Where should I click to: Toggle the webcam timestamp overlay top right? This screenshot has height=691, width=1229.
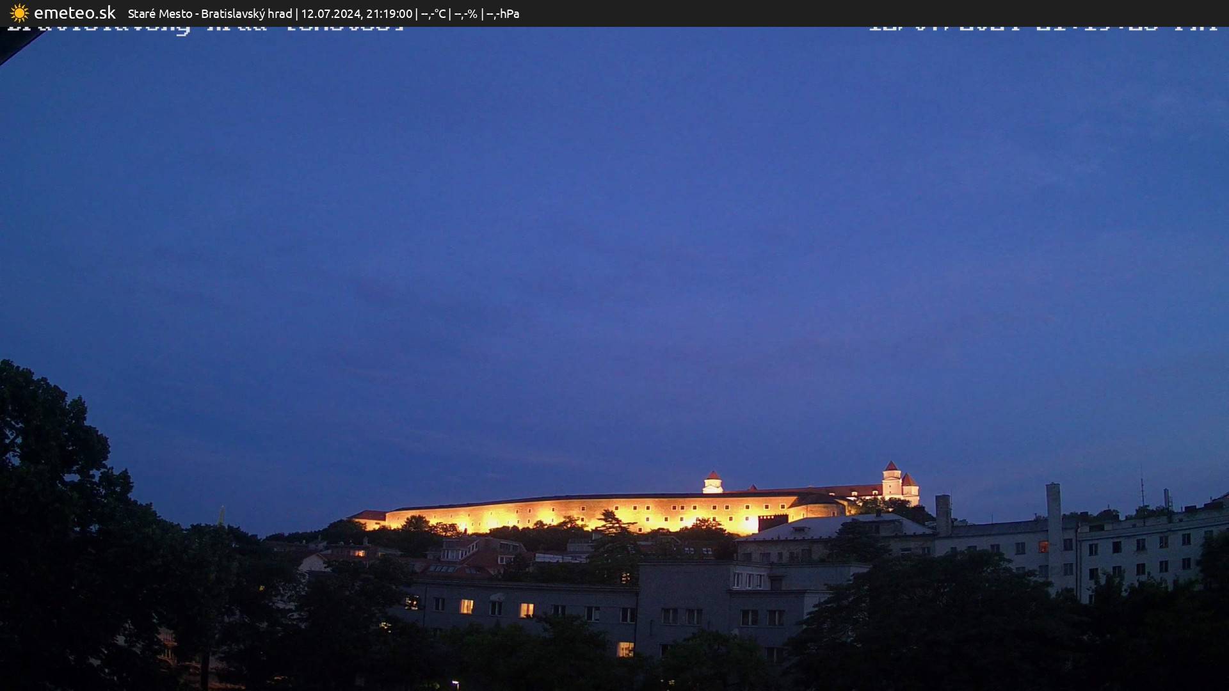1043,28
